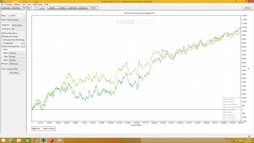Switch to the Play Poker section
The width and height of the screenshot is (254, 143).
[x=16, y=8]
